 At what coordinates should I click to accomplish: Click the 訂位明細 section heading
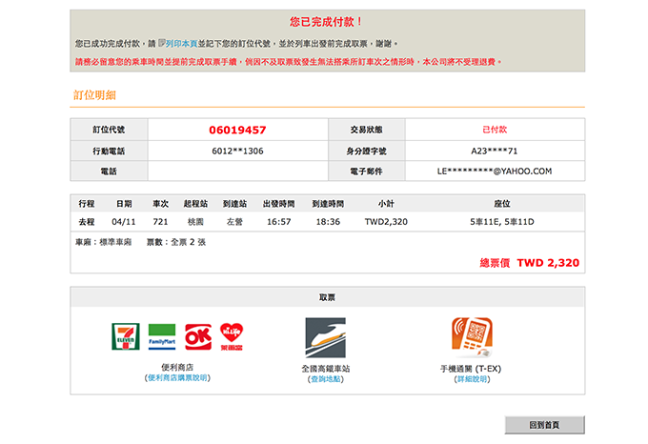(94, 95)
